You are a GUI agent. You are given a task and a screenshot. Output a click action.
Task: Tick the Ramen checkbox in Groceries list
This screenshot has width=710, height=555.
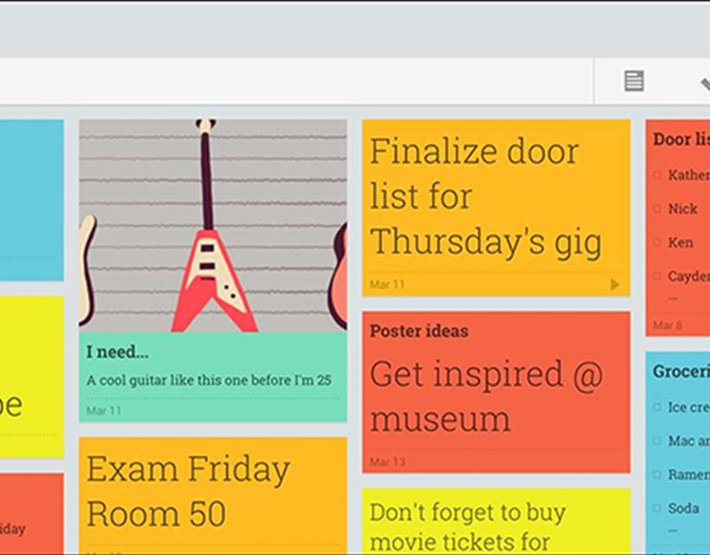(x=657, y=475)
